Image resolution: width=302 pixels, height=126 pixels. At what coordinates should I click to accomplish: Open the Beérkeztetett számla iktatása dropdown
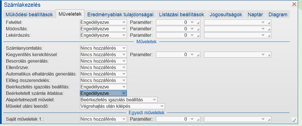point(124,93)
